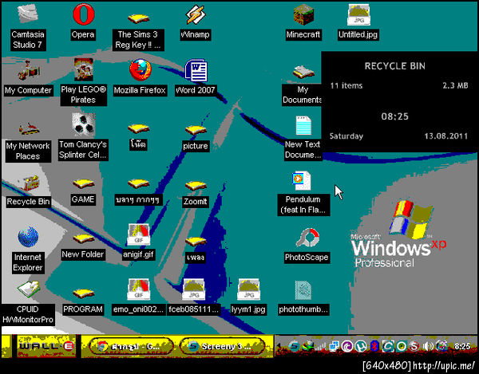Open volume speaker tray icon
The height and width of the screenshot is (374, 479).
tap(428, 346)
